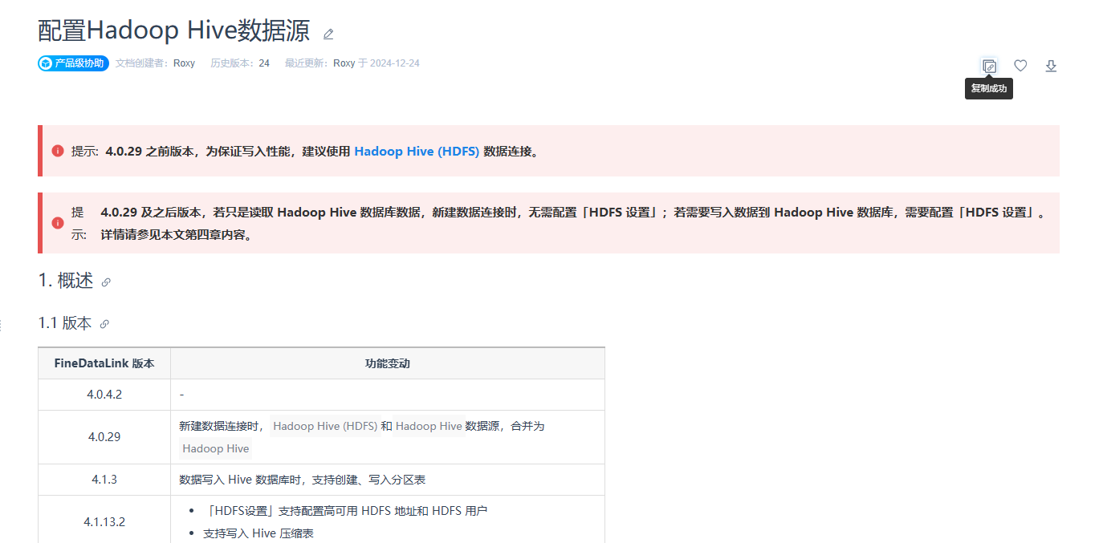This screenshot has width=1099, height=543.
Task: Open the Hadoop Hive (HDFS) link
Action: [x=417, y=151]
